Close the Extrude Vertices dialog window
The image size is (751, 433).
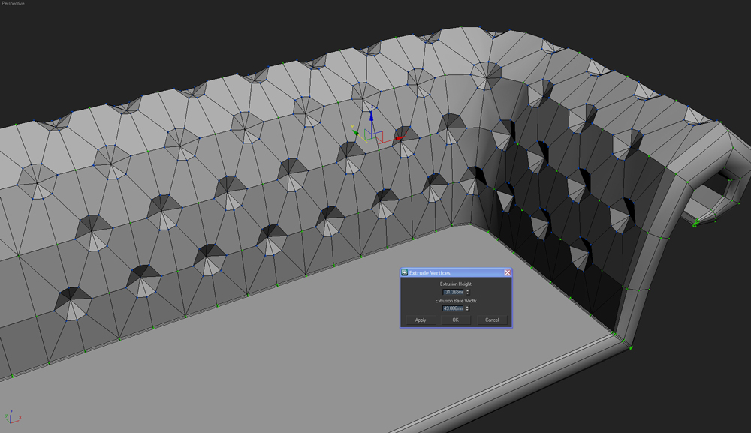tap(507, 272)
